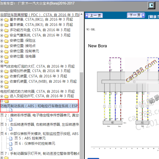Expand the 安装位置: 控制单元 node

pos(2,51)
